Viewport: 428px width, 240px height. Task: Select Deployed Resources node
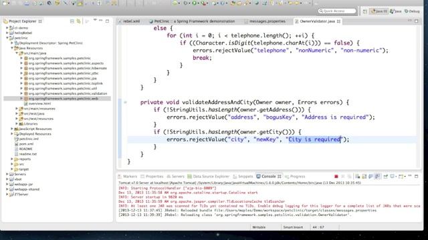[35, 134]
